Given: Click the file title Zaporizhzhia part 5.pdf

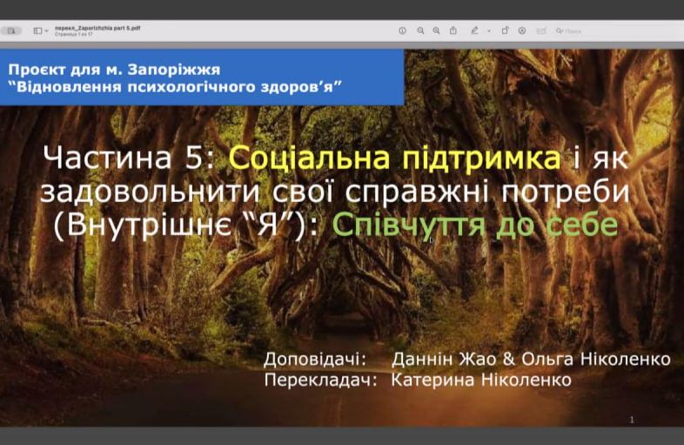Looking at the screenshot, I should click(97, 28).
